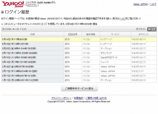Click the 拡張 display format button
The image size is (158, 114).
pos(152,29)
